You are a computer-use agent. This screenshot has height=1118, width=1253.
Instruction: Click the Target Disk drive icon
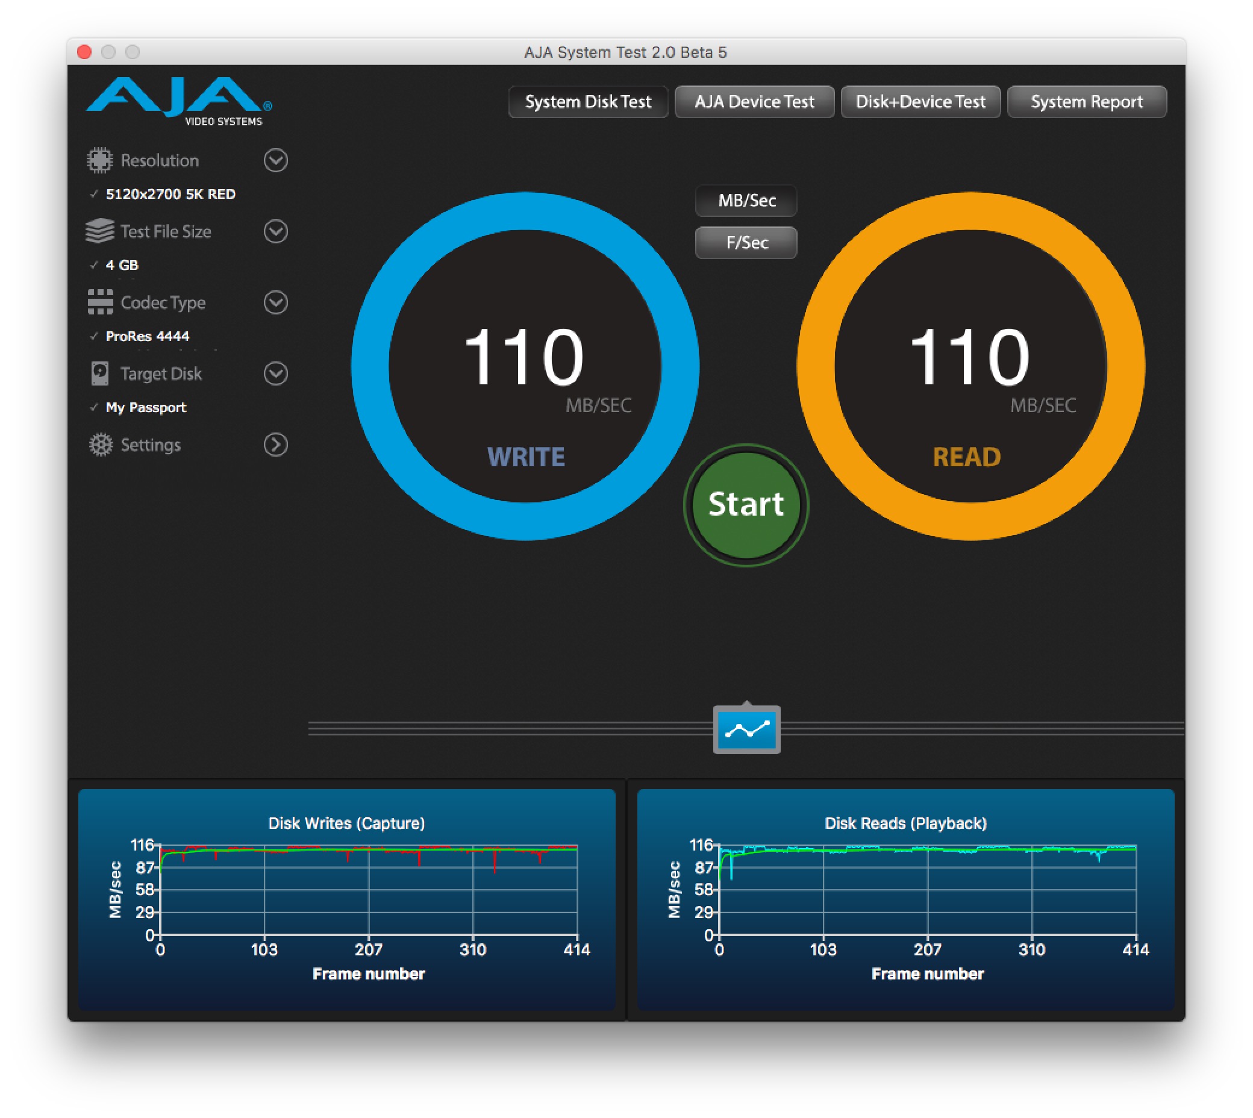(99, 373)
